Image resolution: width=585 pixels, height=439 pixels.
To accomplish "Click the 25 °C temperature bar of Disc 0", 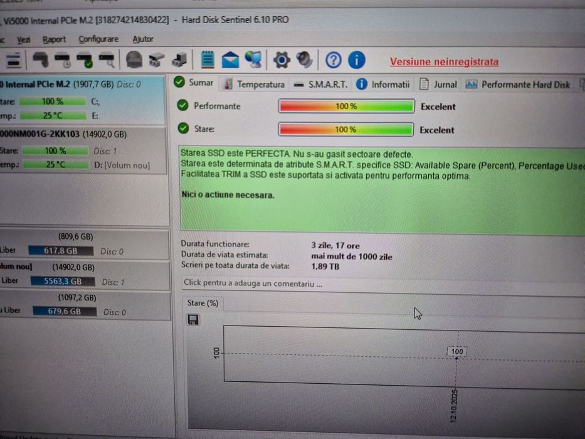I will tap(53, 116).
